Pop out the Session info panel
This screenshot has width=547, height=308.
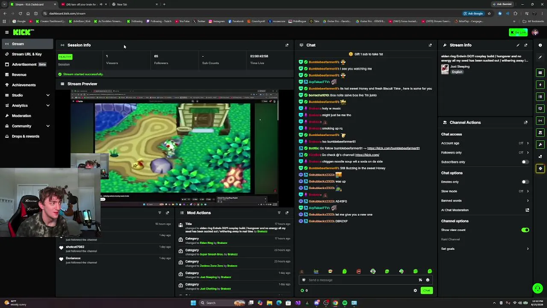point(287,45)
